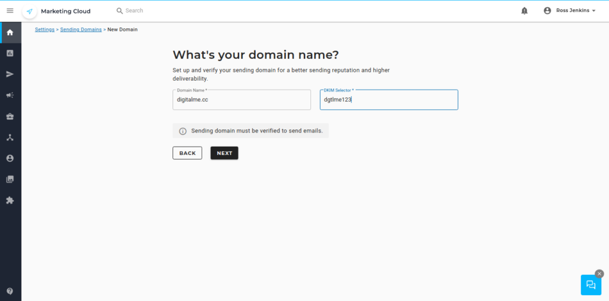Open the notifications bell

pyautogui.click(x=525, y=11)
